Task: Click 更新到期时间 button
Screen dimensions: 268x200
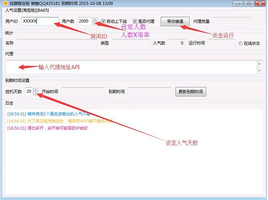Action: (191, 92)
